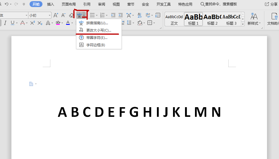
Task: Click the borders grid icon
Action: click(150, 23)
